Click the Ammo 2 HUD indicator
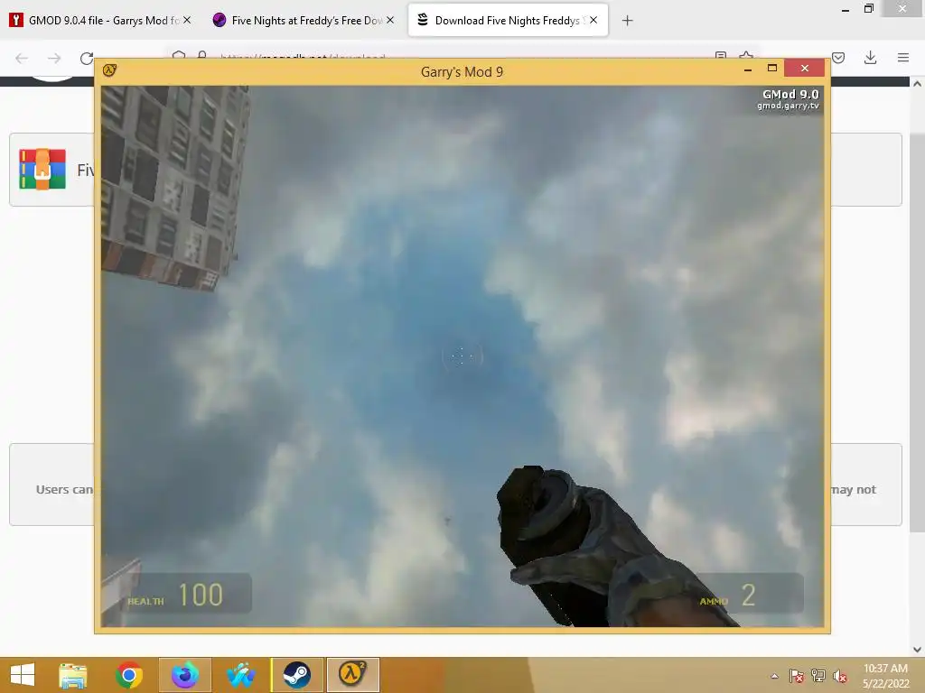 tap(748, 594)
